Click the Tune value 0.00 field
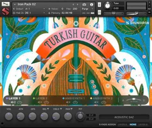 (118, 8)
